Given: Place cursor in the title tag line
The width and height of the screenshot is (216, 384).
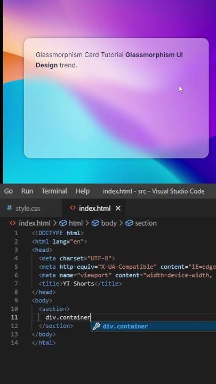Looking at the screenshot, I should coord(80,284).
